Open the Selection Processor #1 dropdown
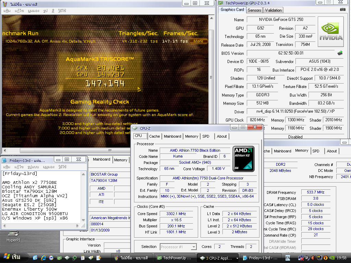351x263 pixels. click(194, 247)
